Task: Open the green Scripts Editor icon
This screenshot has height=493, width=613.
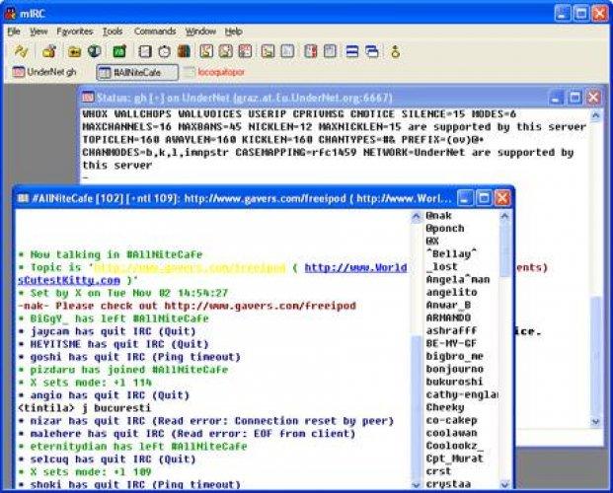Action: point(118,50)
